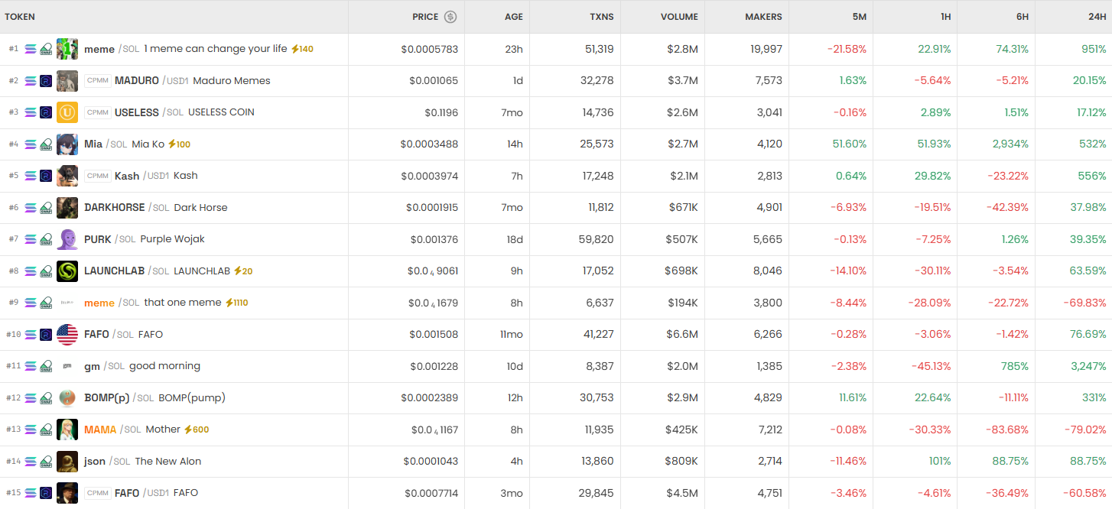
Task: Click the PumpSwap icon in Mia row
Action: tap(46, 144)
